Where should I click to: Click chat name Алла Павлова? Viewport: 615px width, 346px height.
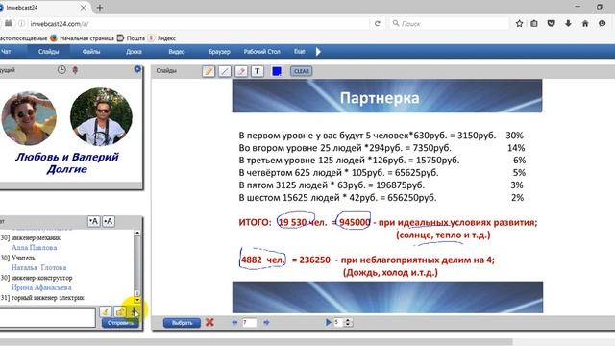pos(35,248)
